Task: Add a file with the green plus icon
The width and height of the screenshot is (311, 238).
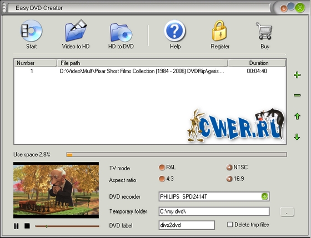Action: coord(297,75)
